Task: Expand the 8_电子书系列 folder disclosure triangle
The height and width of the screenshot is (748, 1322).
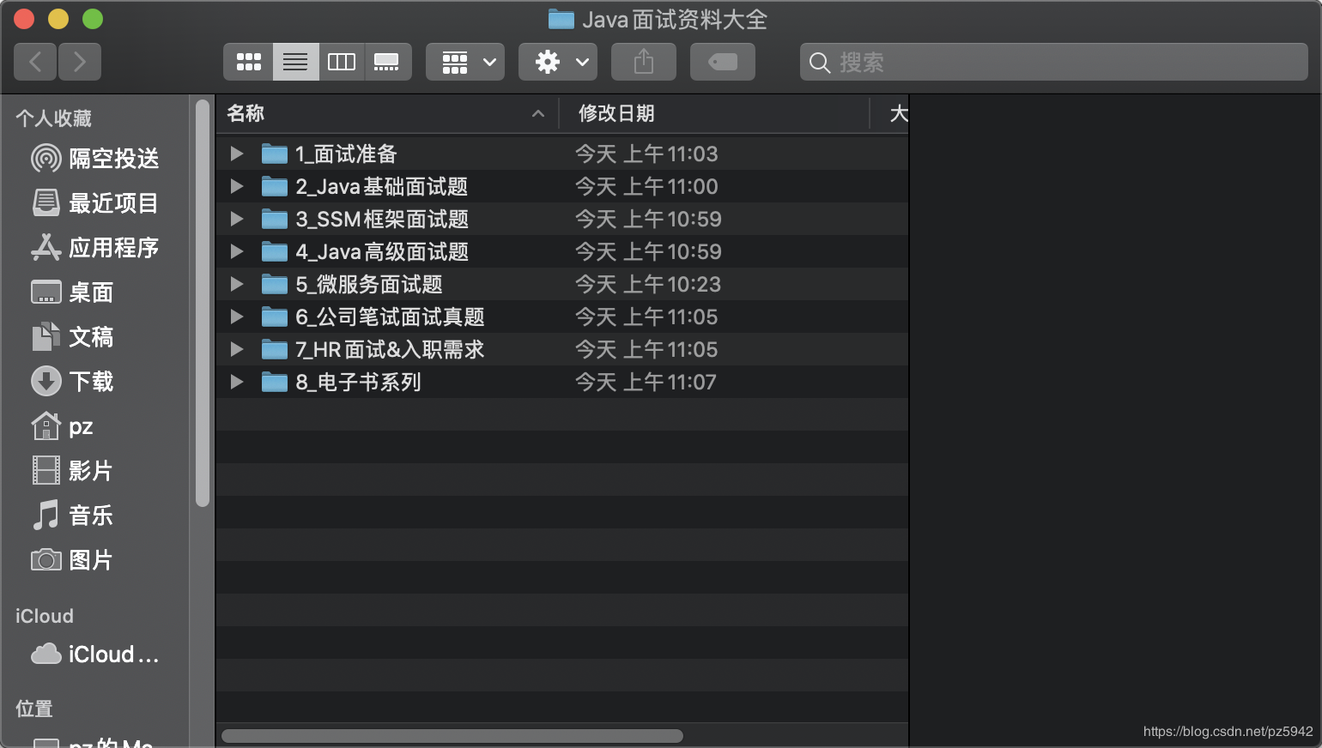Action: 236,382
